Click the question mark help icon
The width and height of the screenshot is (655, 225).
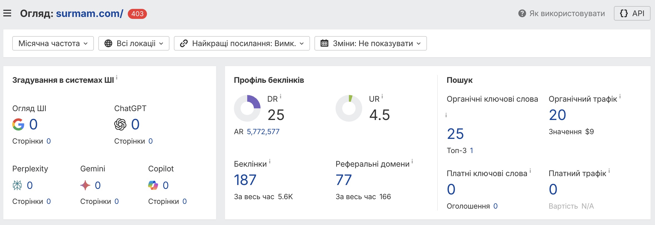coord(522,13)
